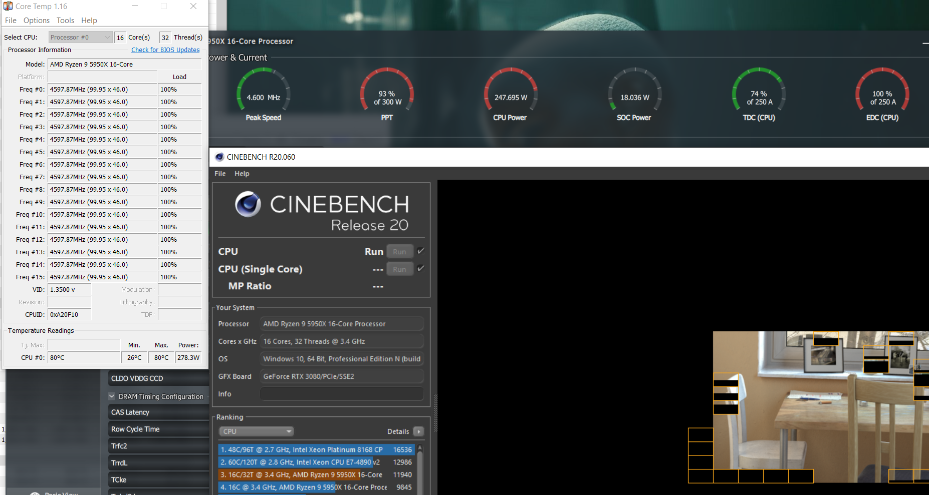Click the ranking scrollbar up arrow

coord(420,447)
